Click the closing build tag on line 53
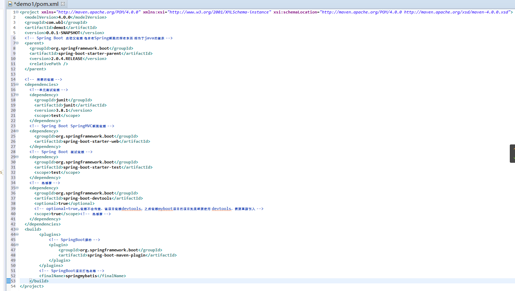The width and height of the screenshot is (515, 291). click(39, 281)
